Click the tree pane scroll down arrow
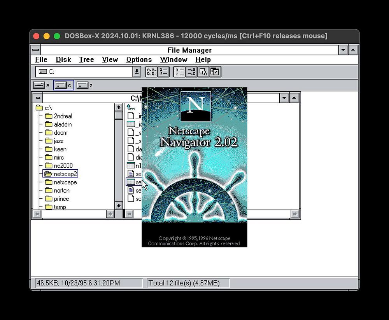 tap(119, 205)
